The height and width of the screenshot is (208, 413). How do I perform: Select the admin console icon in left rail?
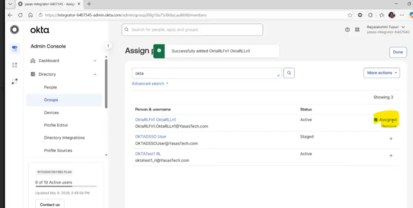click(14, 48)
